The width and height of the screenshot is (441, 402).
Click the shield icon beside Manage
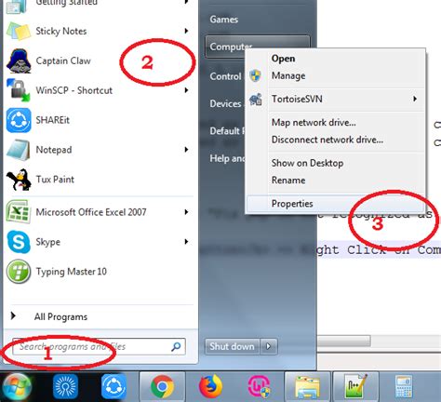point(255,75)
